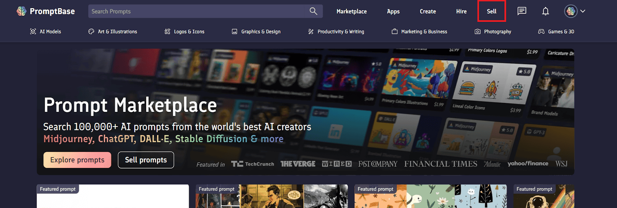Open Graphics & Design category link

coord(261,32)
